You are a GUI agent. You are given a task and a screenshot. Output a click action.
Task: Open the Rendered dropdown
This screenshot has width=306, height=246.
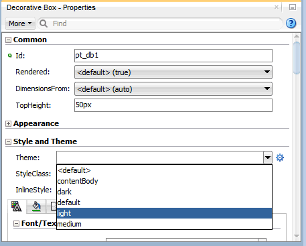pyautogui.click(x=173, y=72)
